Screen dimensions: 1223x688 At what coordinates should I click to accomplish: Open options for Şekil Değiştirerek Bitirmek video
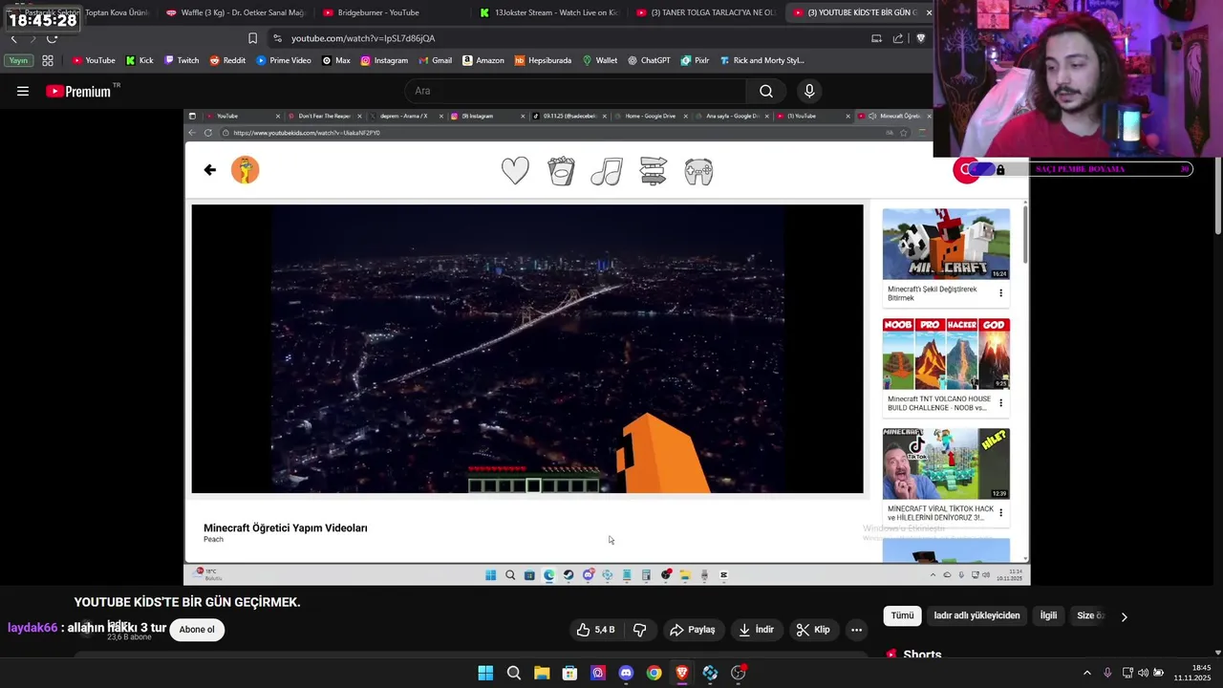click(x=1000, y=293)
